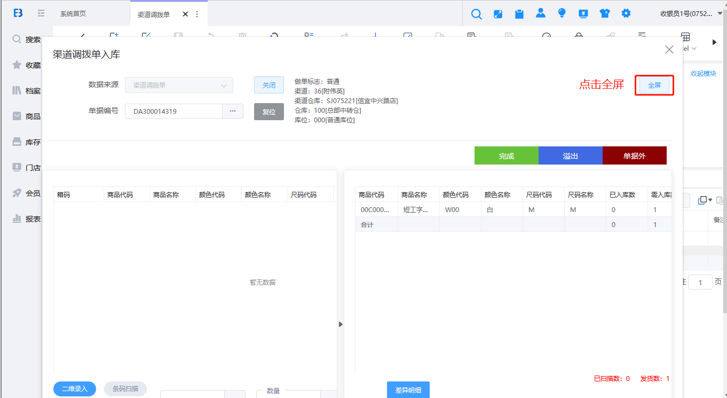This screenshot has width=727, height=398.
Task: Click the light bulb icon in top bar
Action: coord(562,13)
